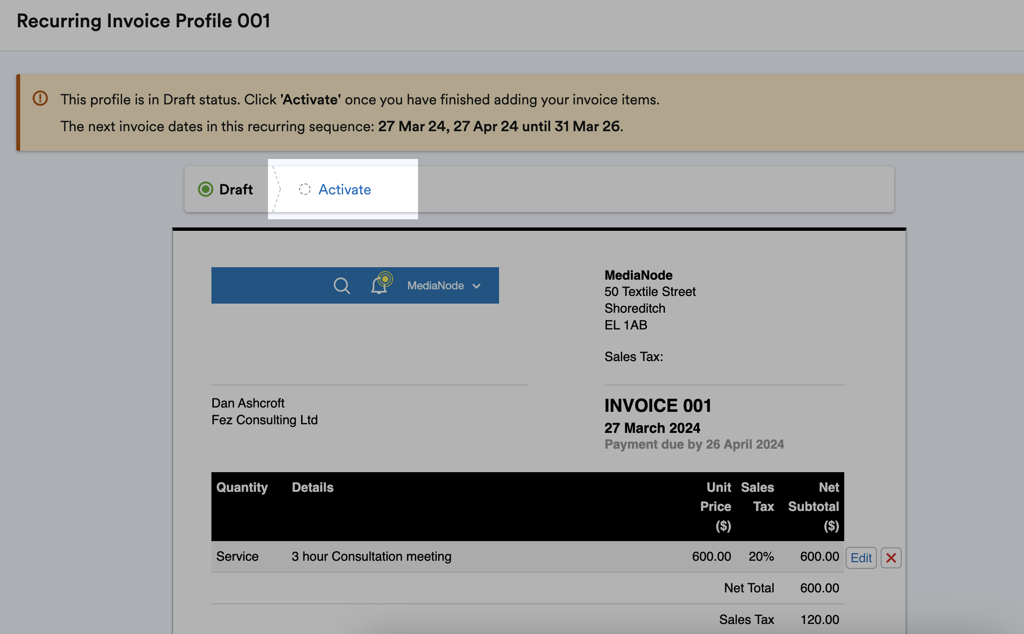The height and width of the screenshot is (634, 1024).
Task: Click the search icon in the invoice header
Action: [x=341, y=285]
